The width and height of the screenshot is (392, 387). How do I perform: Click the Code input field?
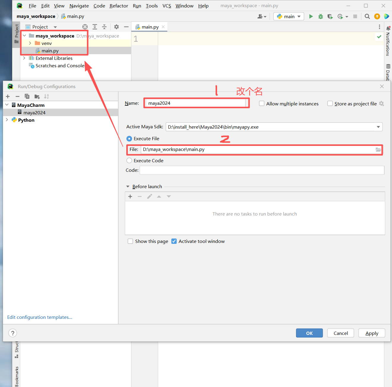click(x=262, y=170)
